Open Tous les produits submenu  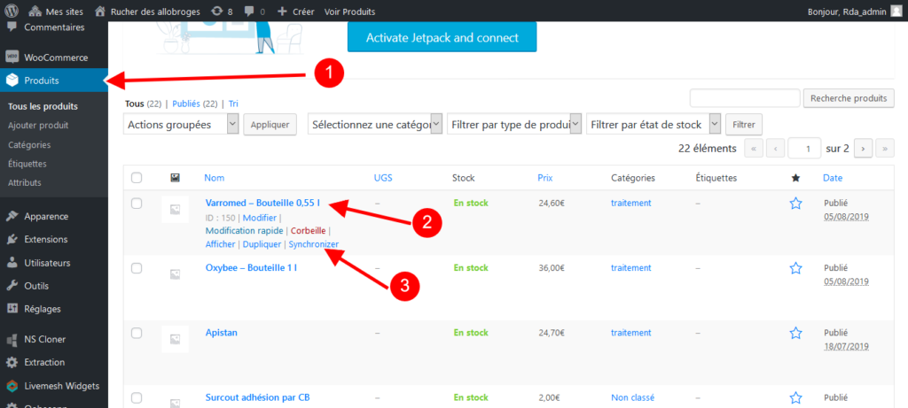(x=43, y=106)
